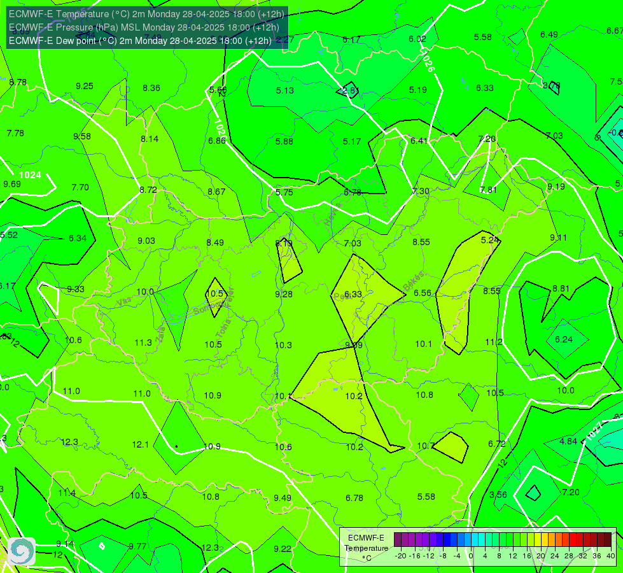Click the swirl logo icon at the map corner
Image resolution: width=623 pixels, height=573 pixels.
pos(22,551)
